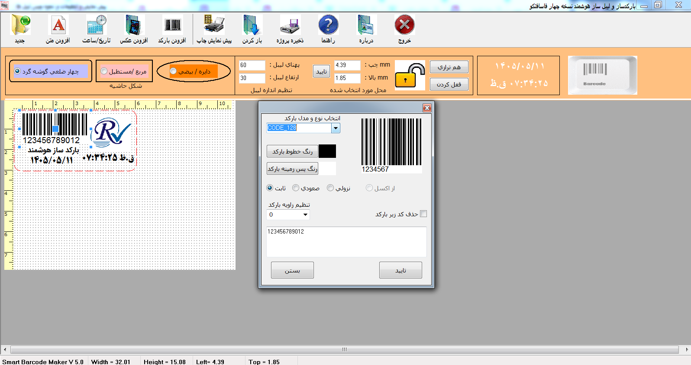Restore down the application window

658,5
